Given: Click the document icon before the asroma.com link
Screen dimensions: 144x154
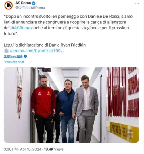Looking at the screenshot, I should 7,51.
